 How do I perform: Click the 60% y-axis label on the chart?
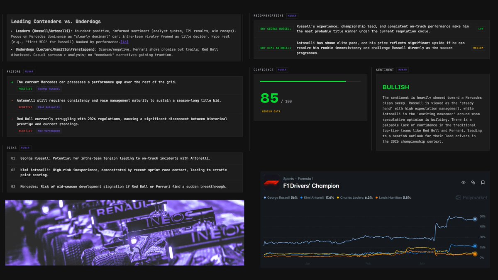coord(482,217)
